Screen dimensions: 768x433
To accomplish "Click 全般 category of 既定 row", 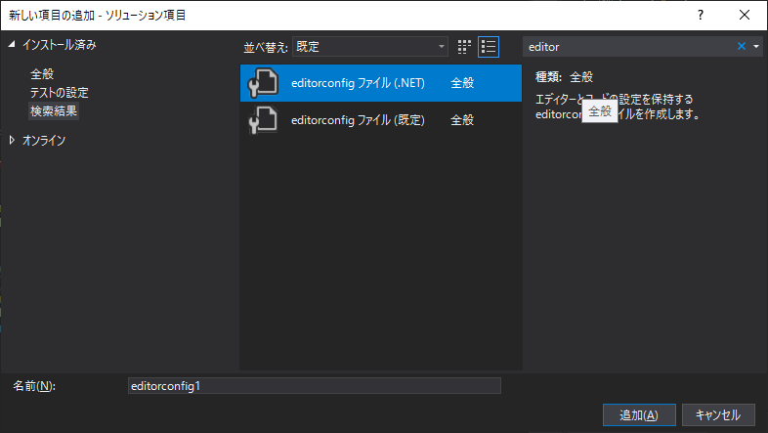I will (x=462, y=120).
